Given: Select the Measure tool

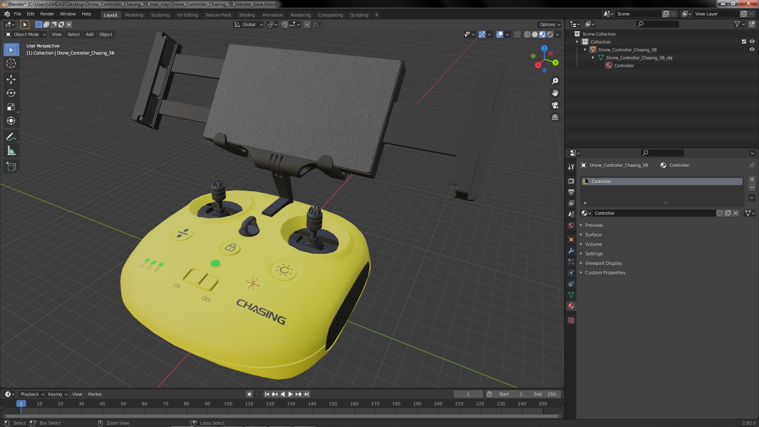Looking at the screenshot, I should tap(11, 151).
